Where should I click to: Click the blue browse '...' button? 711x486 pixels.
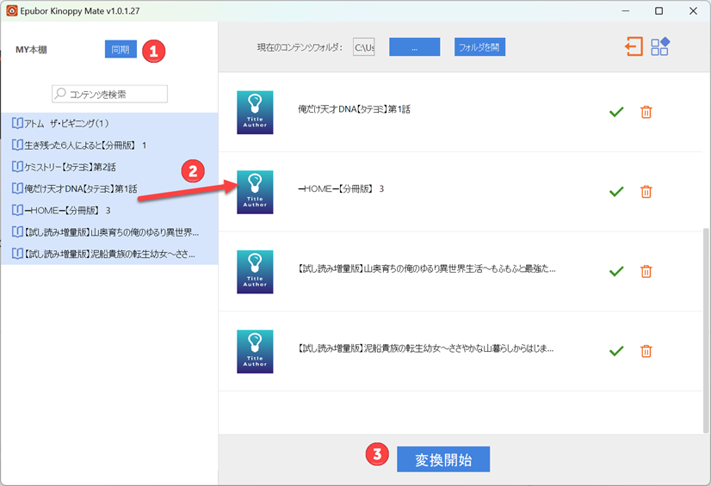pyautogui.click(x=414, y=47)
